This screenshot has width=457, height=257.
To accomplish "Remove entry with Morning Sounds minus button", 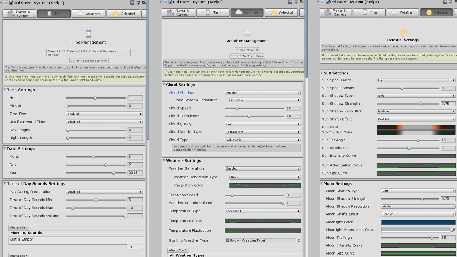I will [x=139, y=247].
